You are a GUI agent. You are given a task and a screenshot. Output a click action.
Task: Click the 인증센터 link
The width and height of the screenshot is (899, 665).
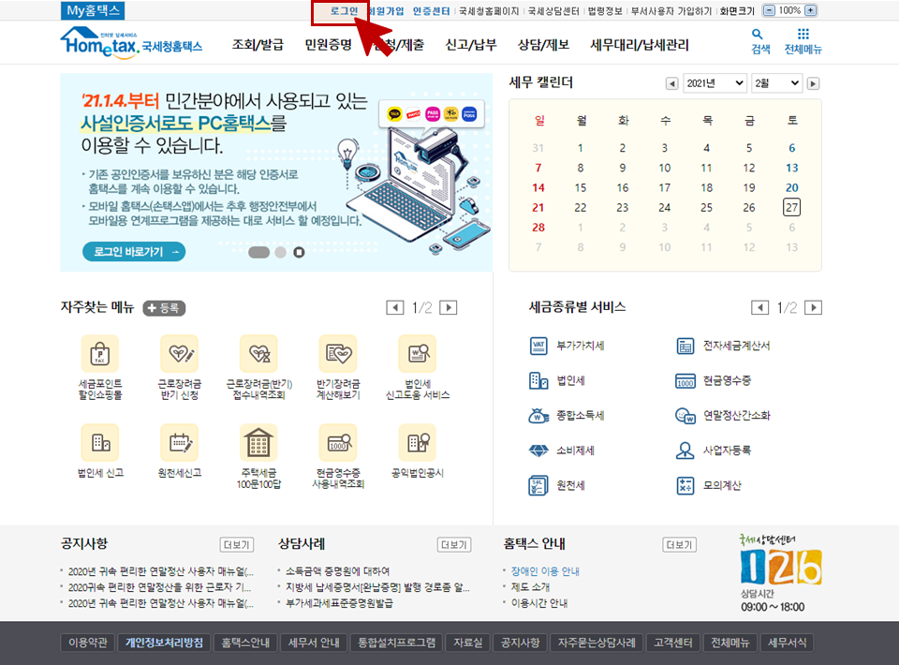pyautogui.click(x=431, y=11)
